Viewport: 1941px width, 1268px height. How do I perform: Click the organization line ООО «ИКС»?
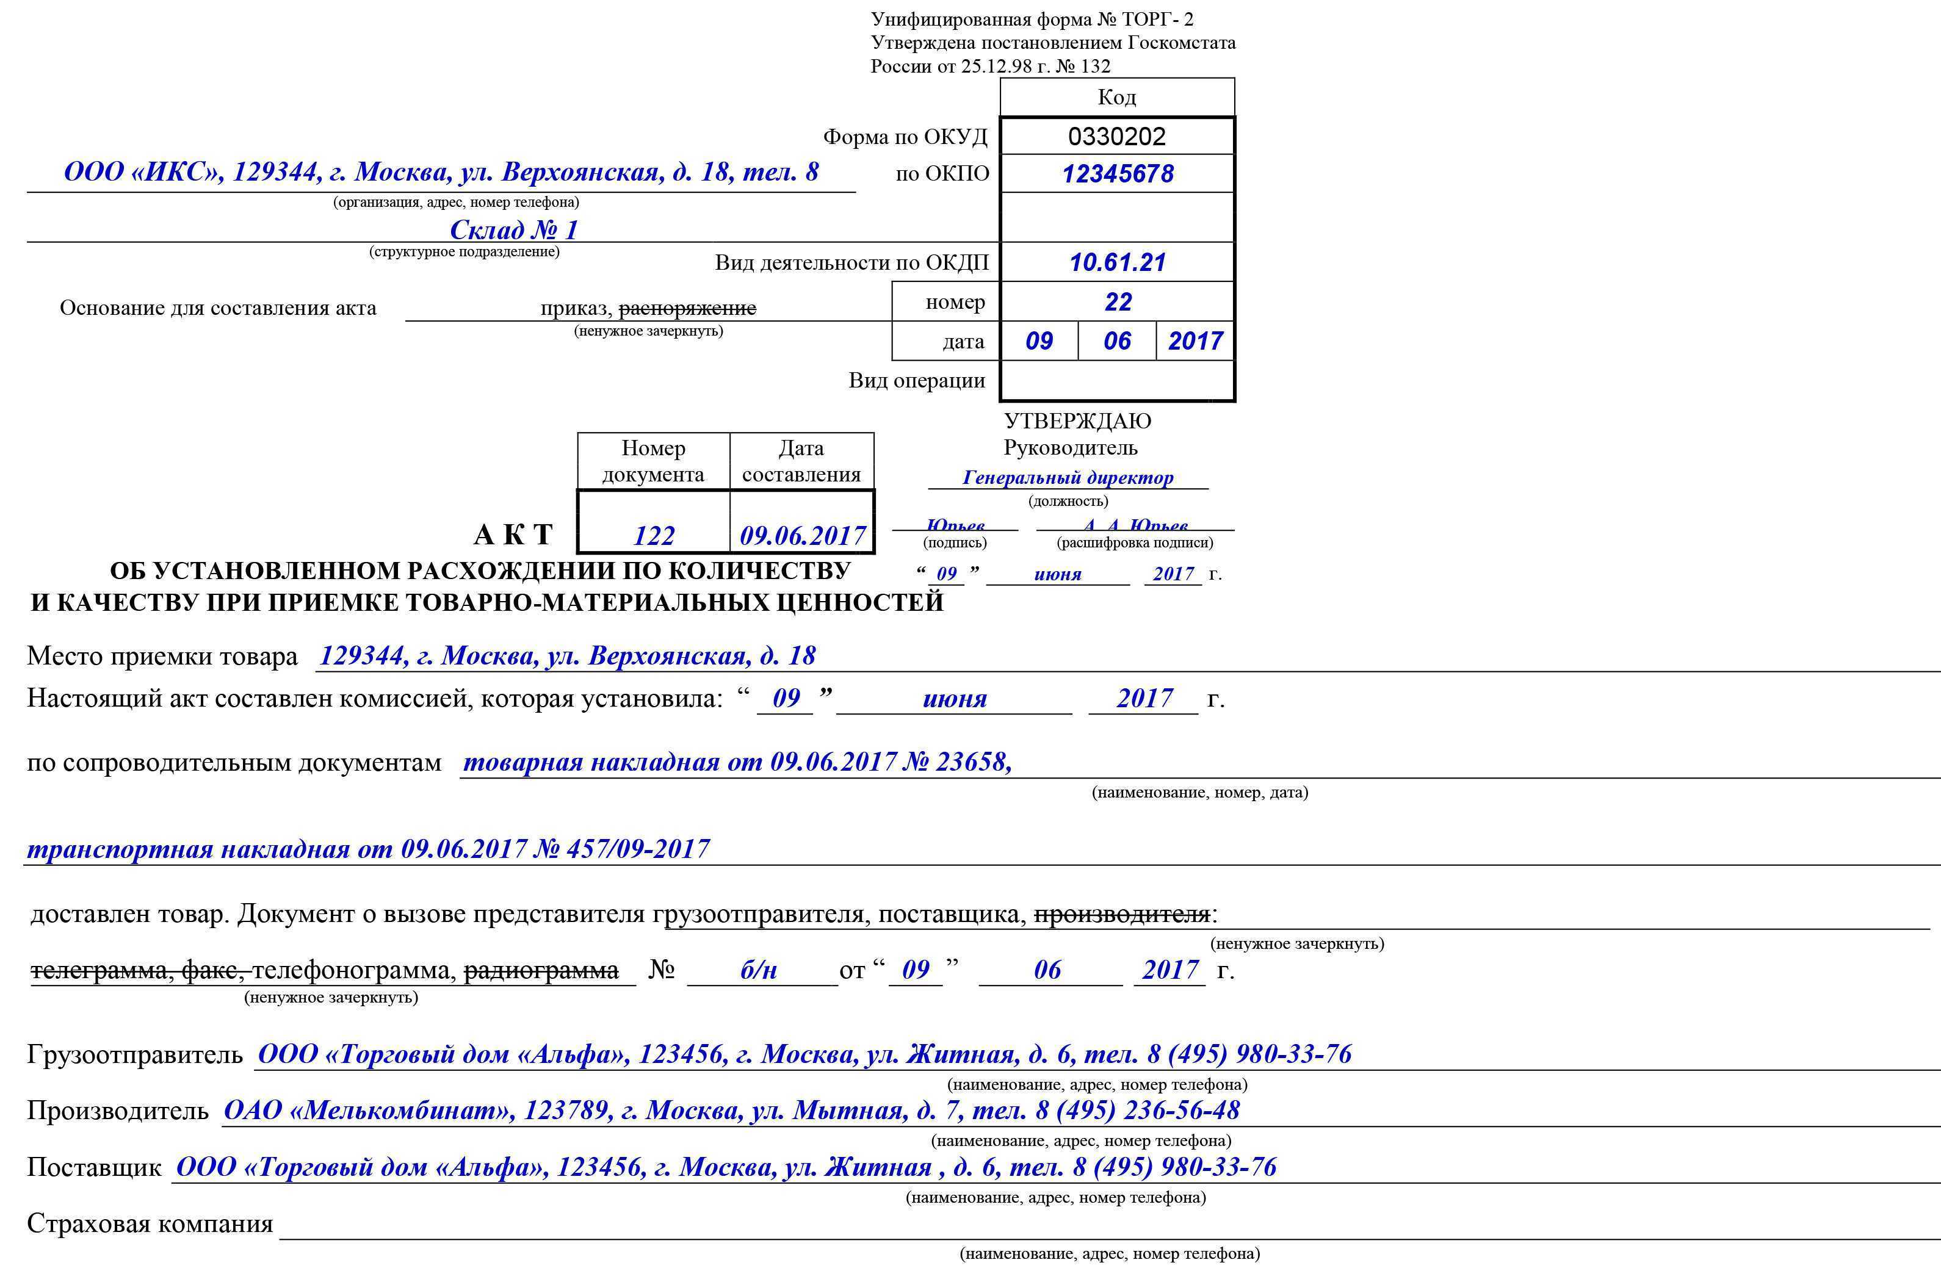click(441, 172)
